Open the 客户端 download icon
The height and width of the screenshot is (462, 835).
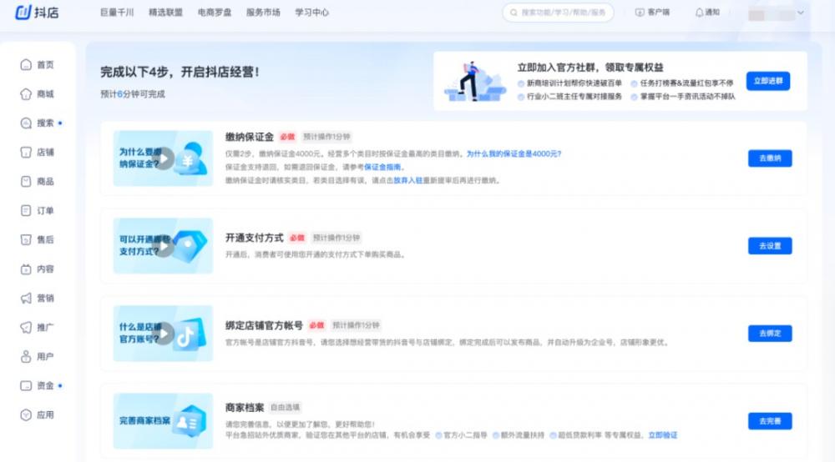pos(640,13)
